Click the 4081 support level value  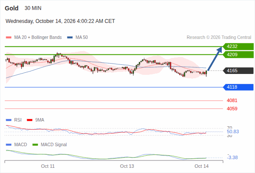click(x=232, y=101)
